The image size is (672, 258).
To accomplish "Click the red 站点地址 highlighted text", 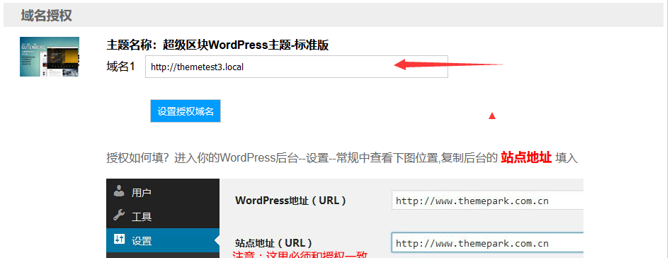I will [x=526, y=157].
